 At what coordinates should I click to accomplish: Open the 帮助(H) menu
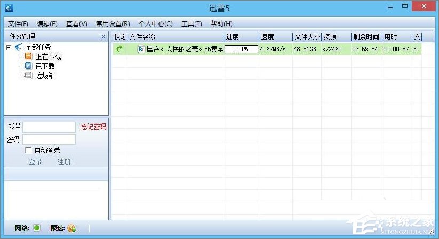click(221, 24)
